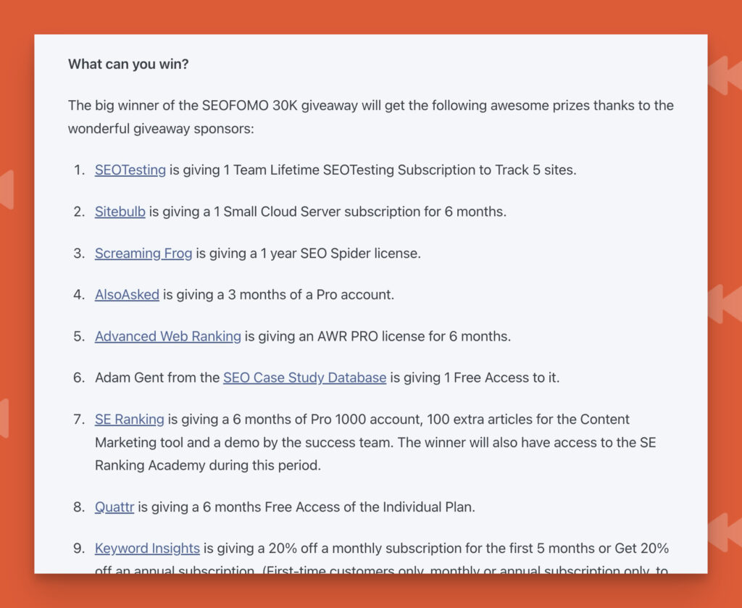Click the lower rewind icon on left edge
This screenshot has height=608, width=742.
3,418
